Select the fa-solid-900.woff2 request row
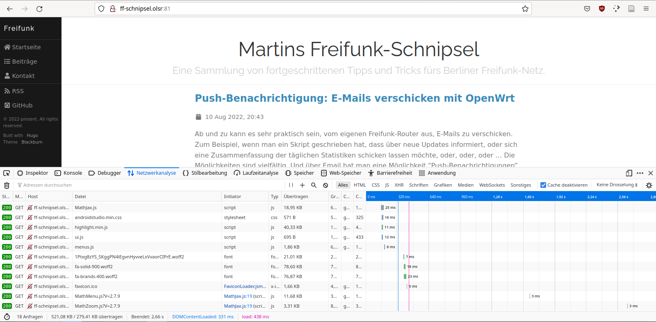This screenshot has width=656, height=322. 328,267
